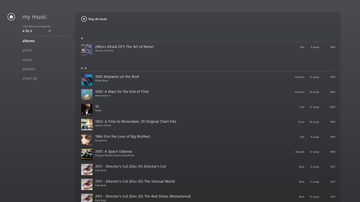Click The Art of Noise album cover
Screen dimensions: 360x202
click(87, 50)
